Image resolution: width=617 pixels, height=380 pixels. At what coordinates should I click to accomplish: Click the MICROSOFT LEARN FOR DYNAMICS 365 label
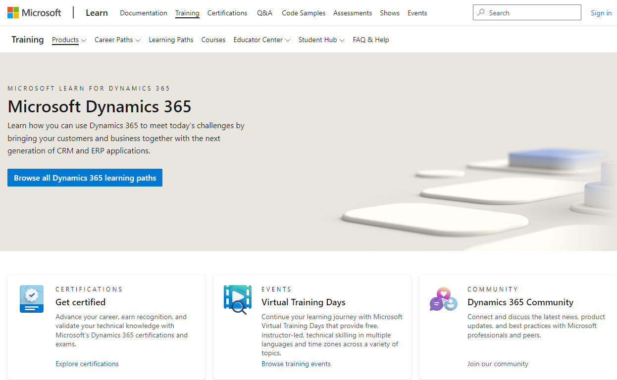coord(89,89)
